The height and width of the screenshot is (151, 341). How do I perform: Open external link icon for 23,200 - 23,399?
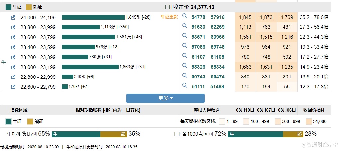13,57
